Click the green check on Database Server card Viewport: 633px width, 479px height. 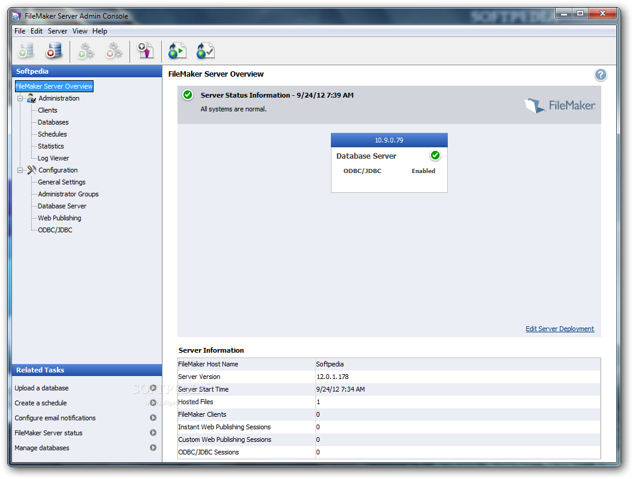435,155
